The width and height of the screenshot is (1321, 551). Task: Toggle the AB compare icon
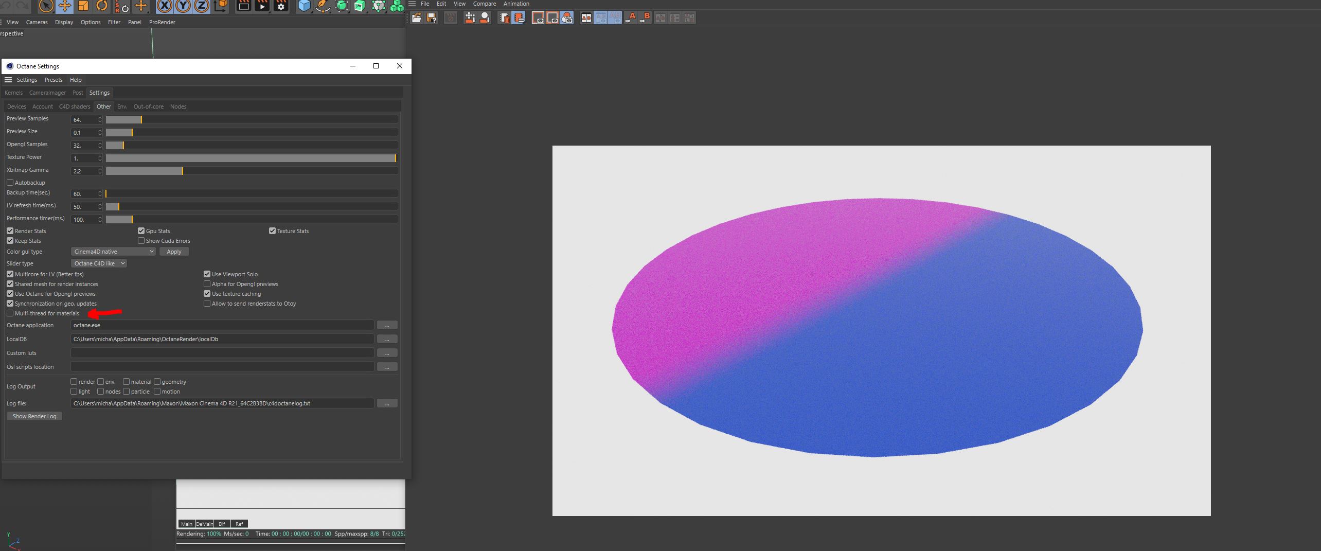(586, 18)
